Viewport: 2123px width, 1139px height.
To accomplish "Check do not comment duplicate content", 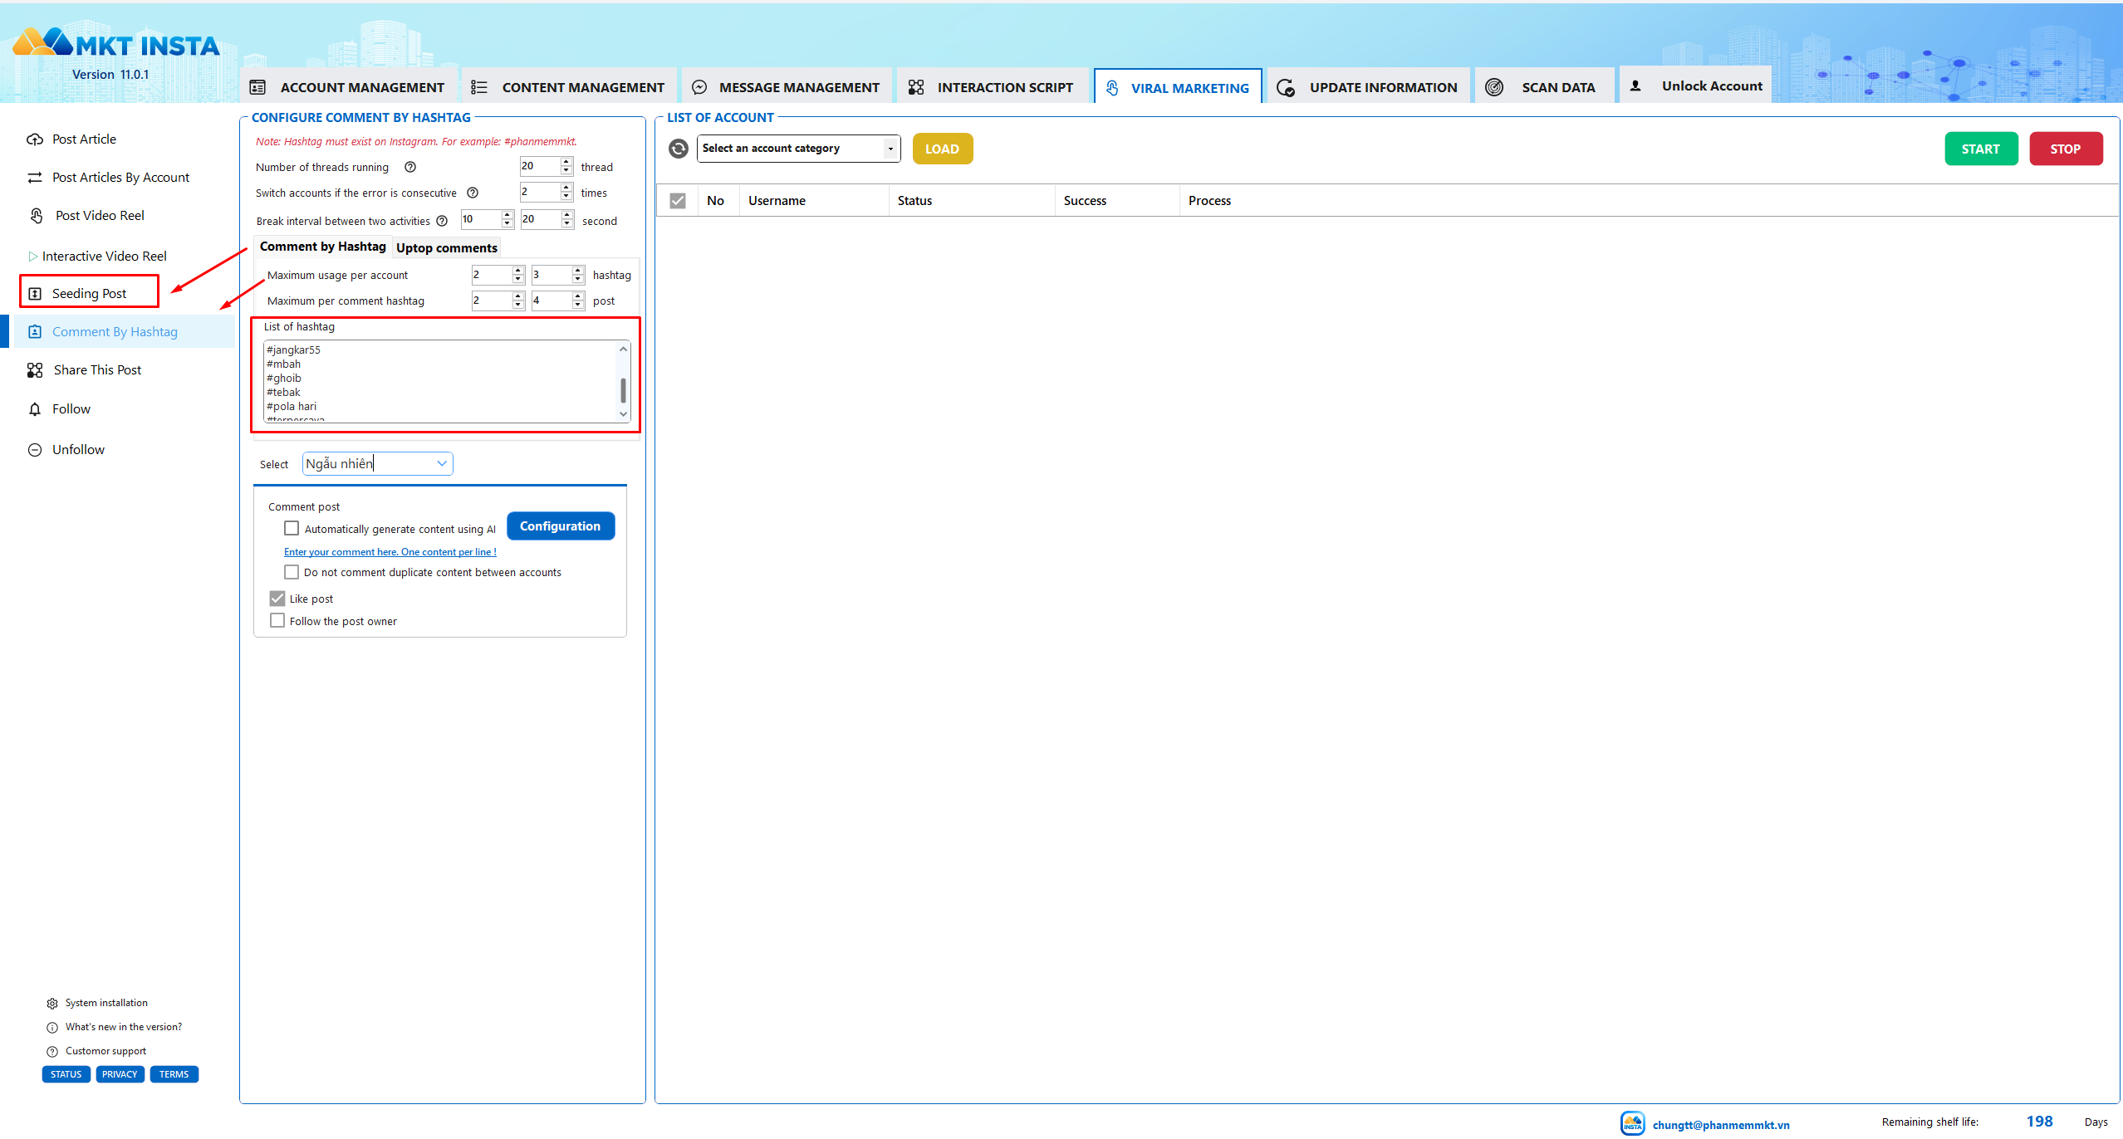I will click(292, 572).
